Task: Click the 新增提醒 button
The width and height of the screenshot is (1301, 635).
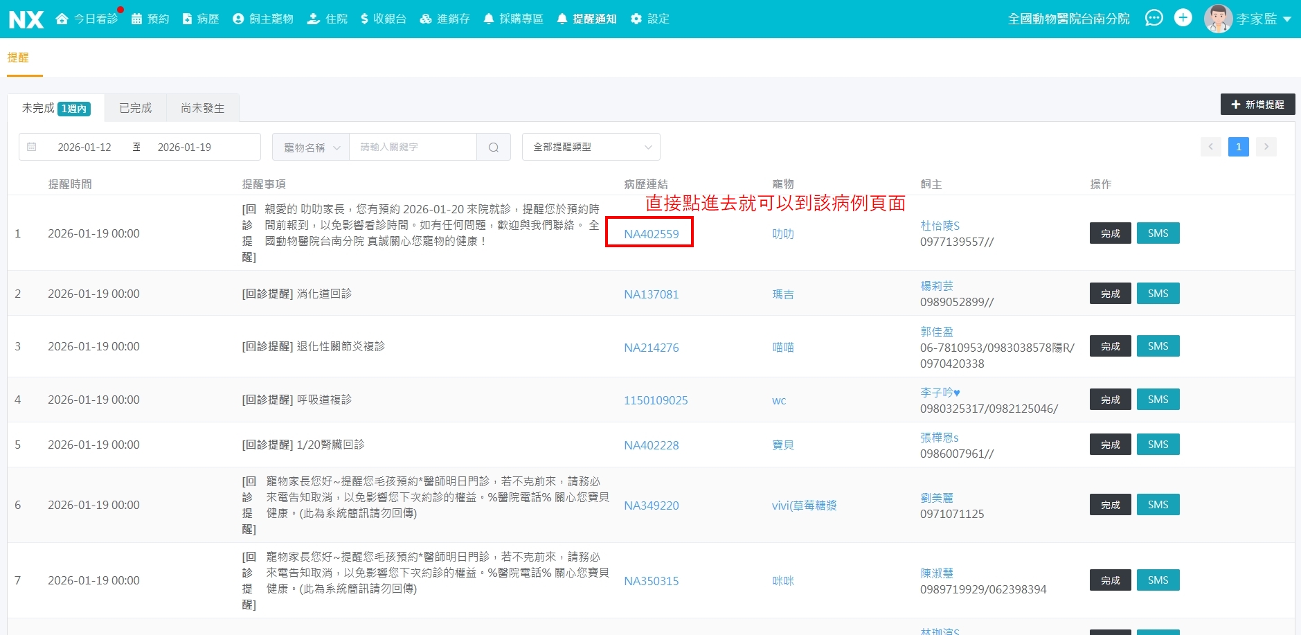Action: click(1257, 105)
